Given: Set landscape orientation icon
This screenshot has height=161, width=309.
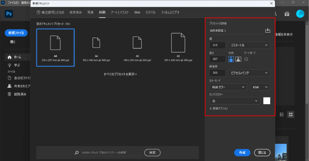Looking at the screenshot, I should point(238,59).
